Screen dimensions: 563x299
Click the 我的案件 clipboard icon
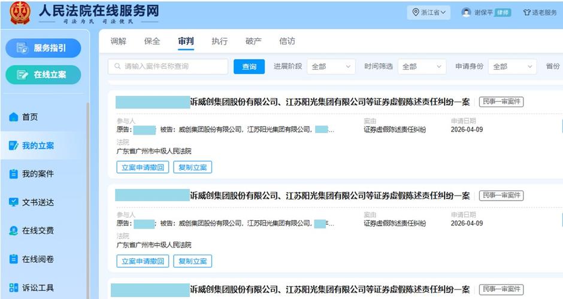tap(13, 174)
